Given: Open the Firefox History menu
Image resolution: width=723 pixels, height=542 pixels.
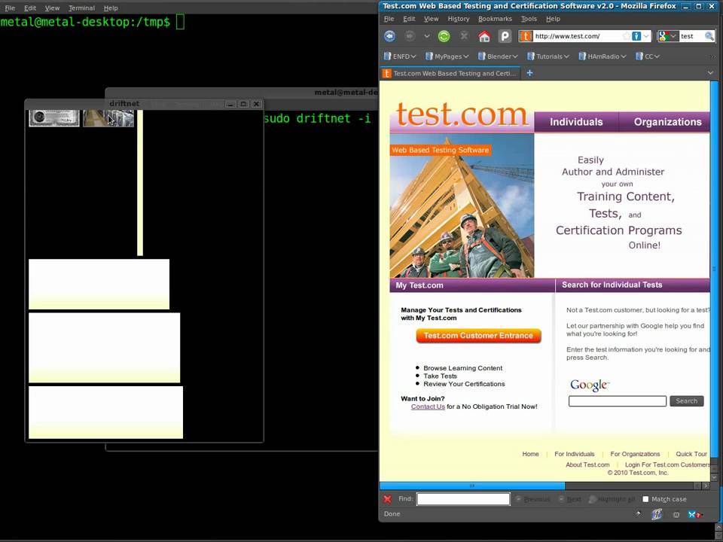Looking at the screenshot, I should point(459,19).
